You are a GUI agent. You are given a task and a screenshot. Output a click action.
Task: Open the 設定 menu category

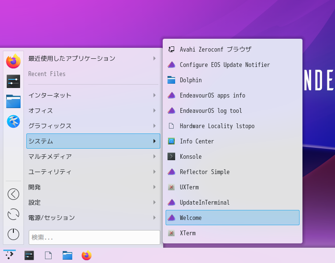(93, 202)
